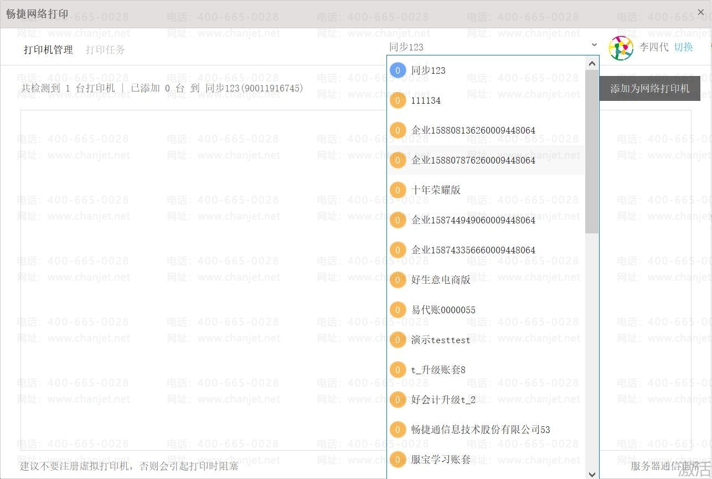The height and width of the screenshot is (479, 712).
Task: Click the orange badge beside 演示testtest
Action: pyautogui.click(x=398, y=340)
